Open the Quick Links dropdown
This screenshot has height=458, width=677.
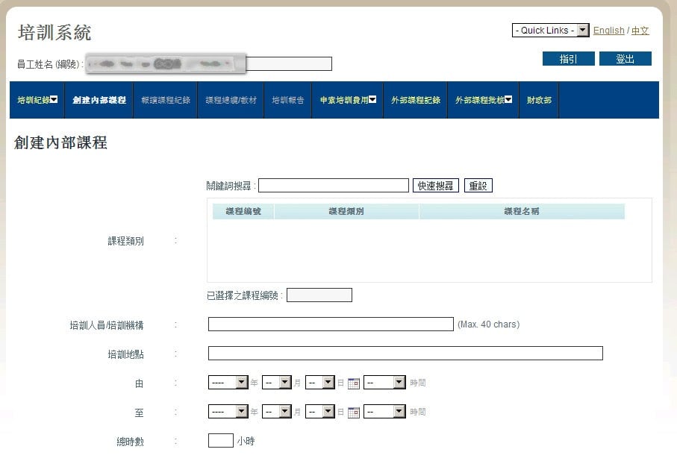click(551, 31)
